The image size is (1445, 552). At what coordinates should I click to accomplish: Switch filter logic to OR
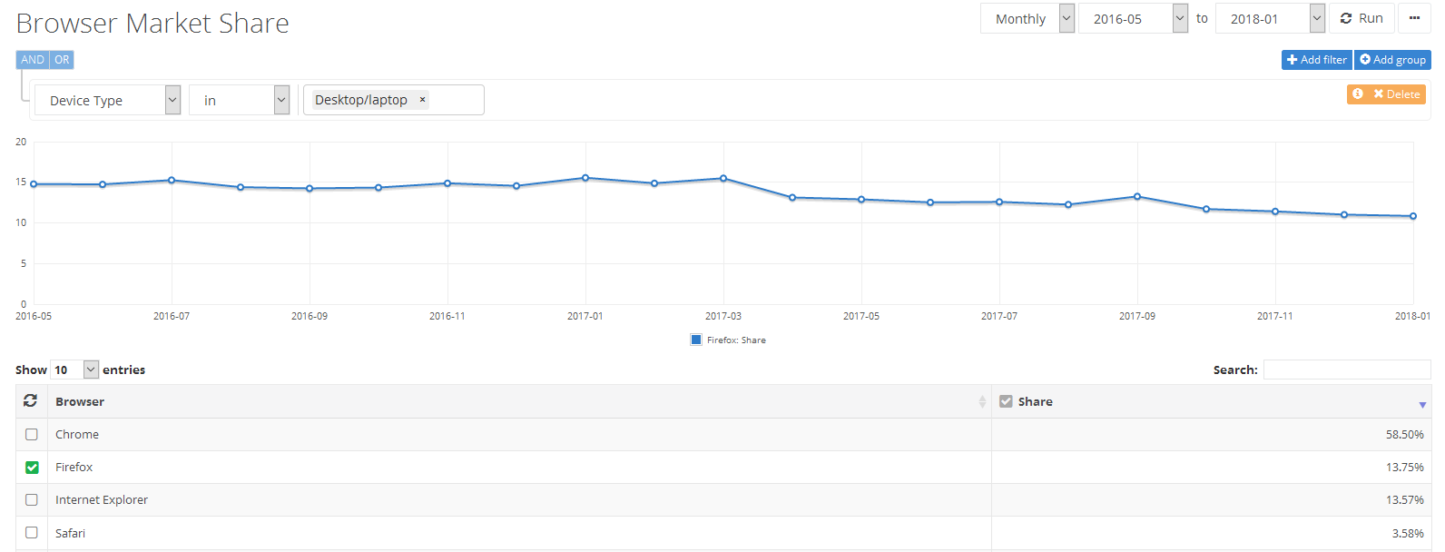click(62, 60)
